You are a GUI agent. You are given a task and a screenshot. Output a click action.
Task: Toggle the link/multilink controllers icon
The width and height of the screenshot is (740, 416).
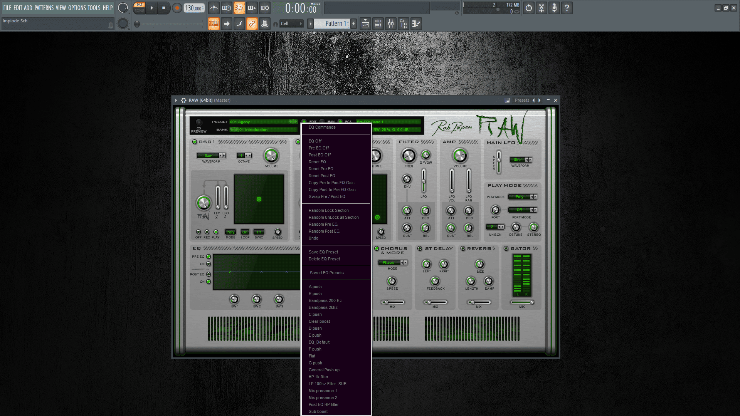tap(252, 24)
